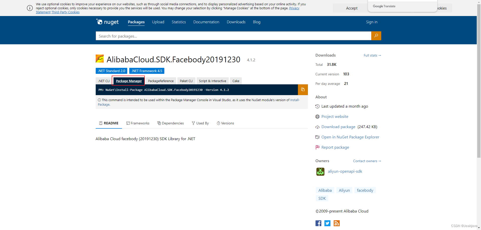This screenshot has height=230, width=481.
Task: Click the cloud download icon
Action: (317, 127)
